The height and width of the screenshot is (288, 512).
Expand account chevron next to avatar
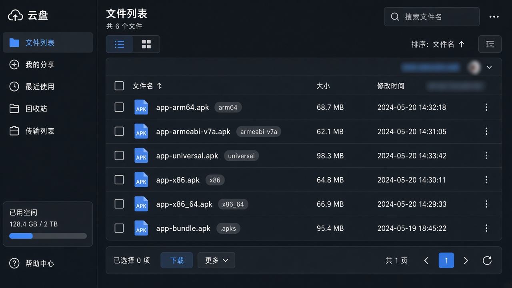[x=489, y=67]
